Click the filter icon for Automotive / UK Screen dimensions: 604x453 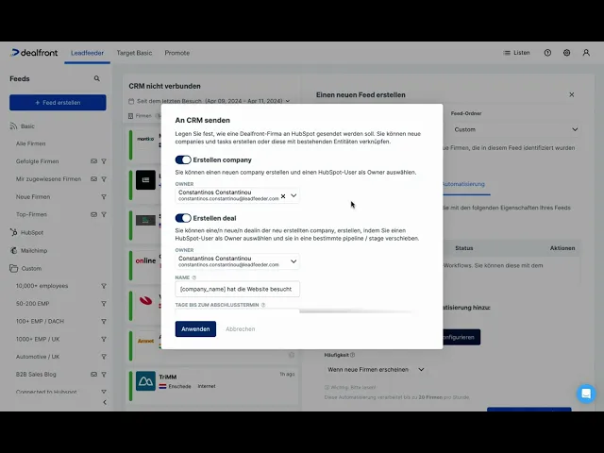(x=104, y=357)
